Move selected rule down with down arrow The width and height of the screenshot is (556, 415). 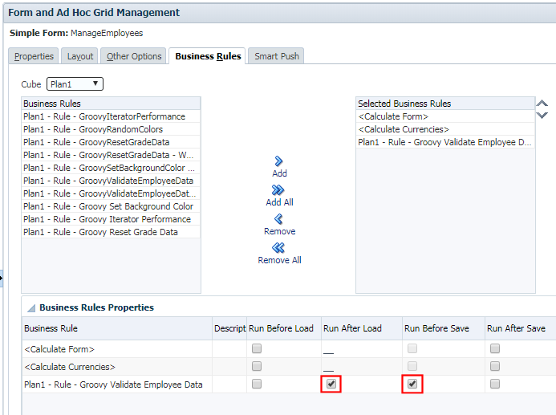(542, 116)
